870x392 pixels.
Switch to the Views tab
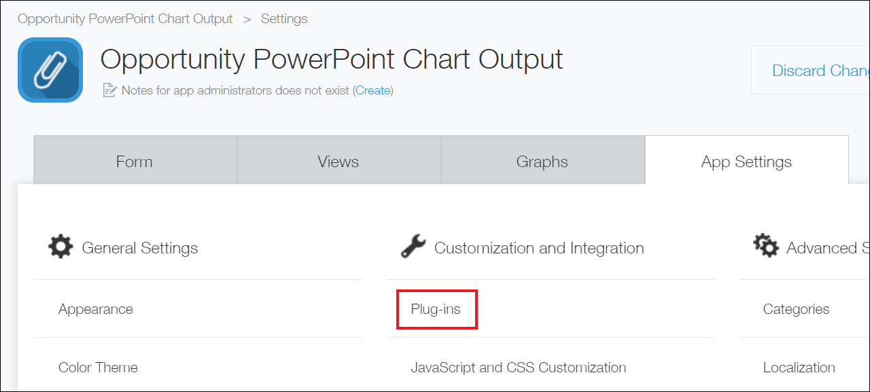[x=338, y=160]
